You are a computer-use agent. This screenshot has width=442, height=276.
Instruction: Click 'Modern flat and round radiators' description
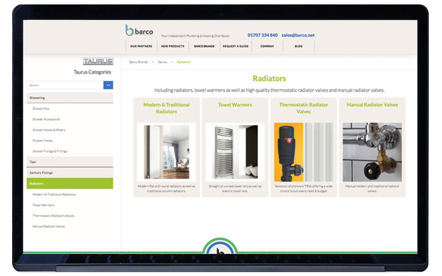166,189
